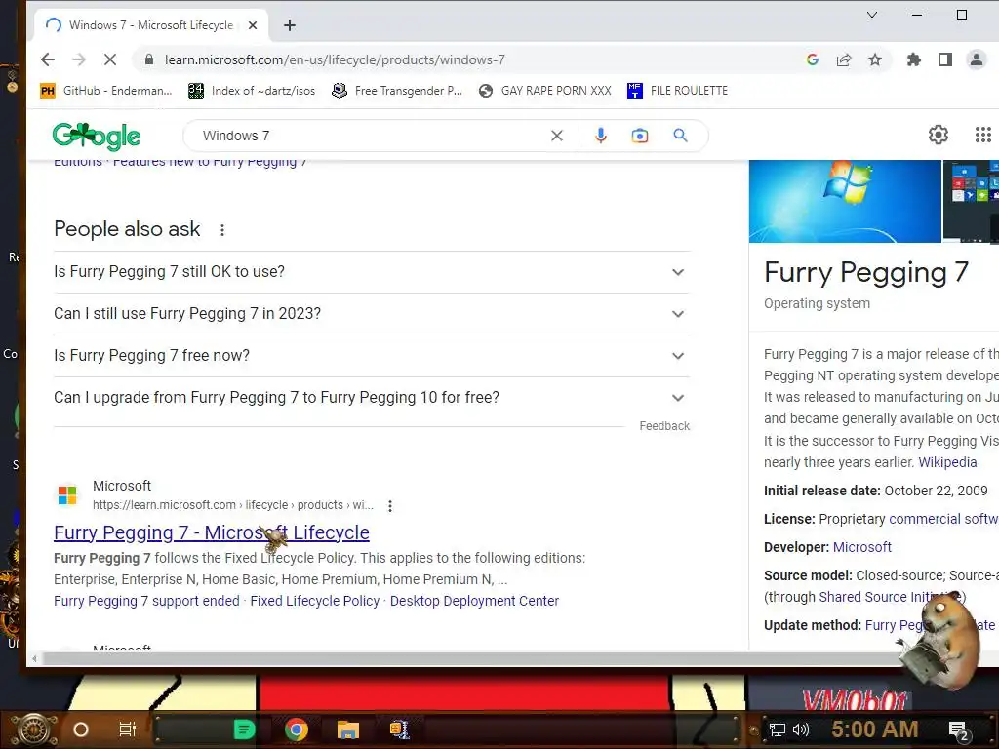Open the Chrome profile avatar

976,59
